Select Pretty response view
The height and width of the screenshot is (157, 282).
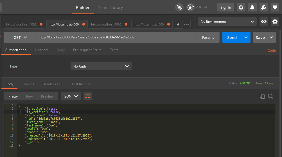tap(13, 96)
